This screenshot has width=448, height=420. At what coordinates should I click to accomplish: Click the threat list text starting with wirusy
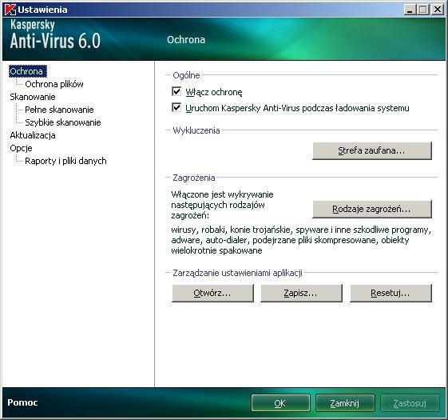(x=301, y=240)
